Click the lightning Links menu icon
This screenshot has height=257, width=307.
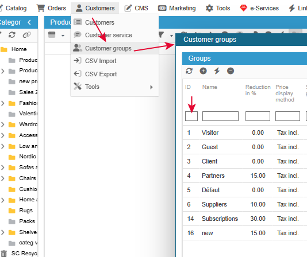[291, 8]
